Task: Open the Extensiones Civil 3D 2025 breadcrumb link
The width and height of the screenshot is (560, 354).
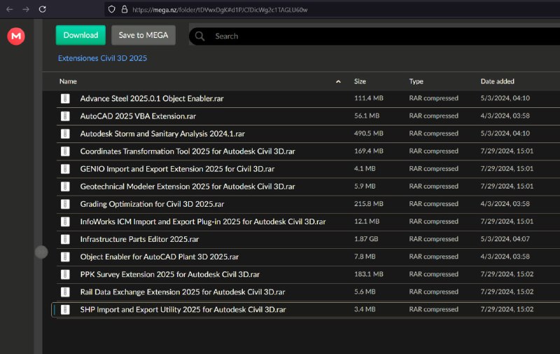Action: [x=102, y=58]
